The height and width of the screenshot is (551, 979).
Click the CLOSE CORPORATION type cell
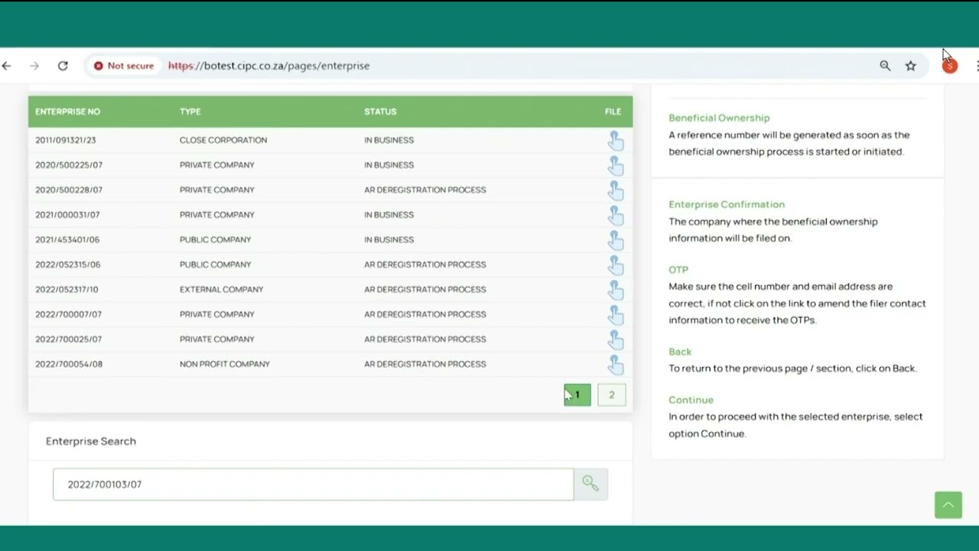(x=223, y=140)
